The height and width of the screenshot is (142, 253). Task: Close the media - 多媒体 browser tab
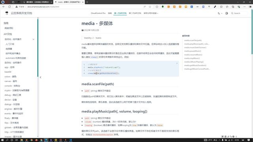[83, 2]
